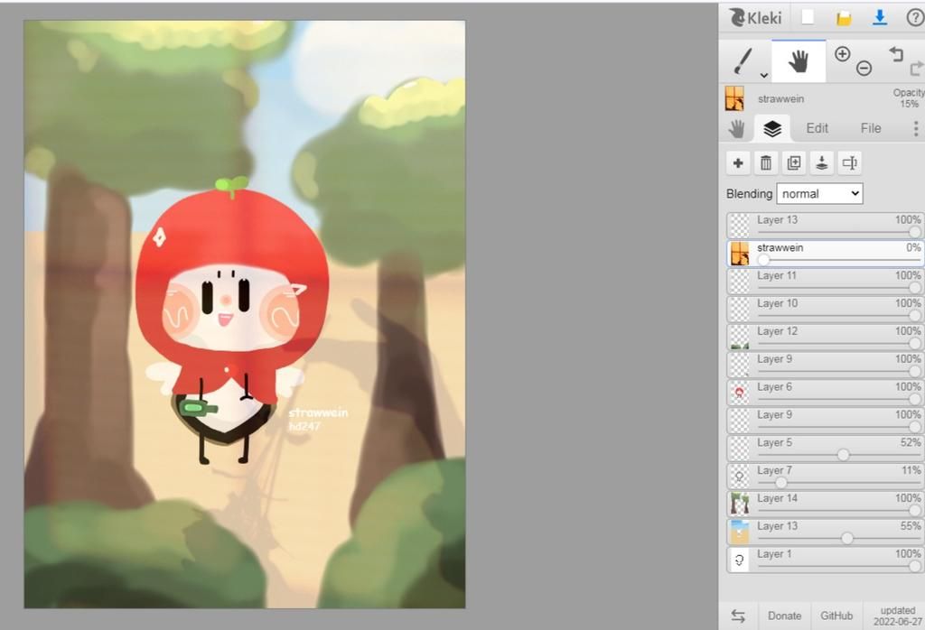This screenshot has width=925, height=630.
Task: Open the three-dot more options menu
Action: pyautogui.click(x=916, y=128)
